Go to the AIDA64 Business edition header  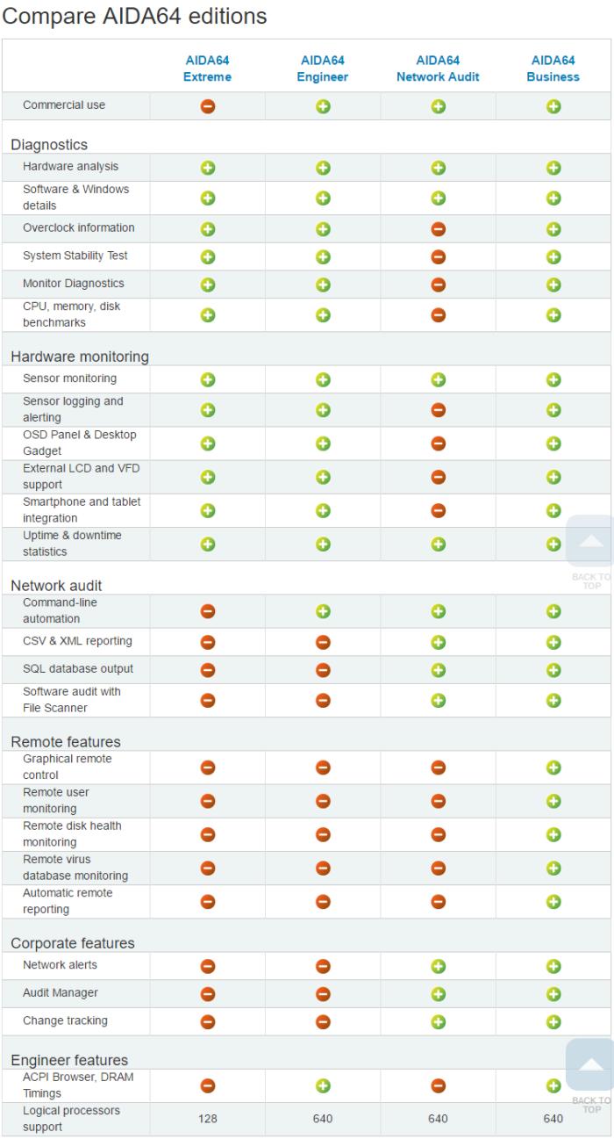(x=553, y=68)
